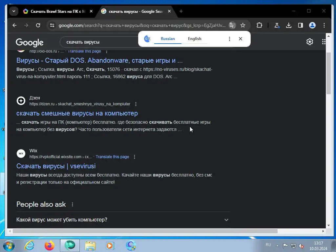Click the https://dzen.ru result URL text

(80, 104)
